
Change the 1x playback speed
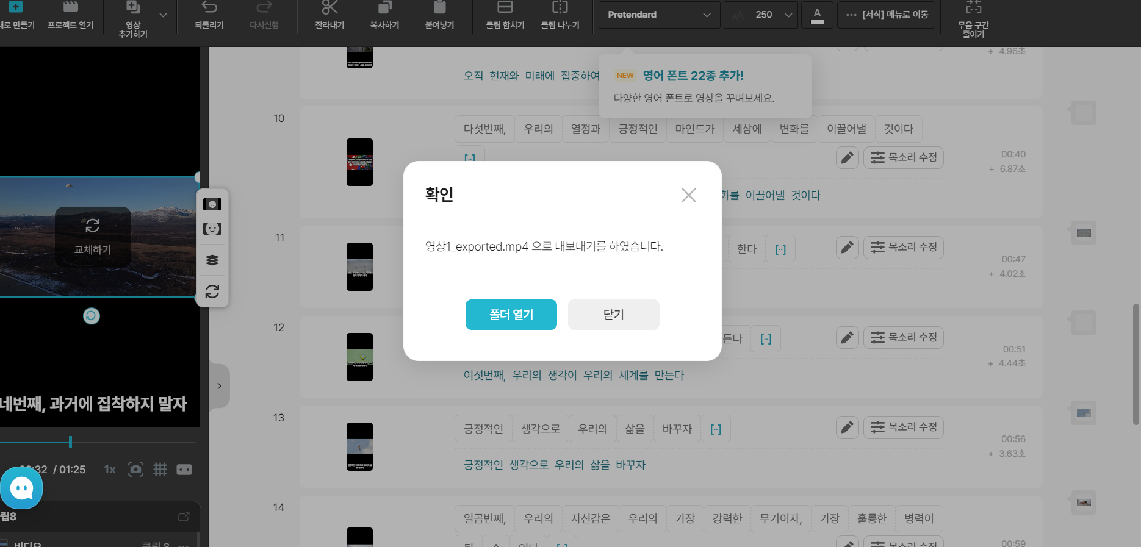110,470
